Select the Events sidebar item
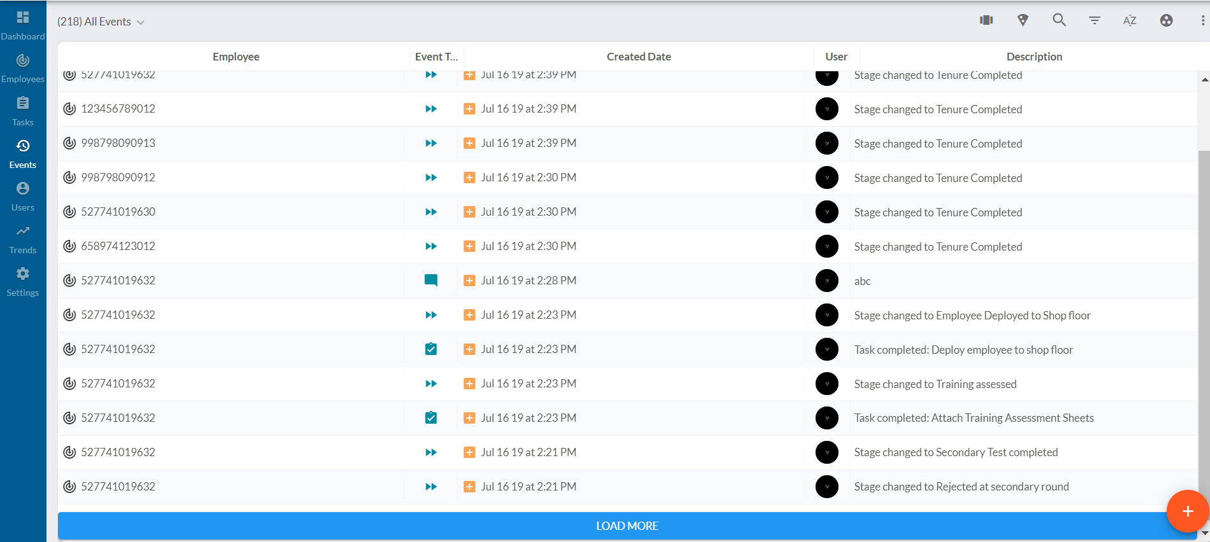 (x=23, y=153)
